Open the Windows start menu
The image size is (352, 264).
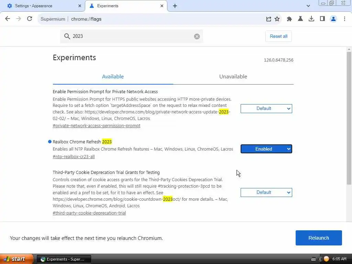16,259
